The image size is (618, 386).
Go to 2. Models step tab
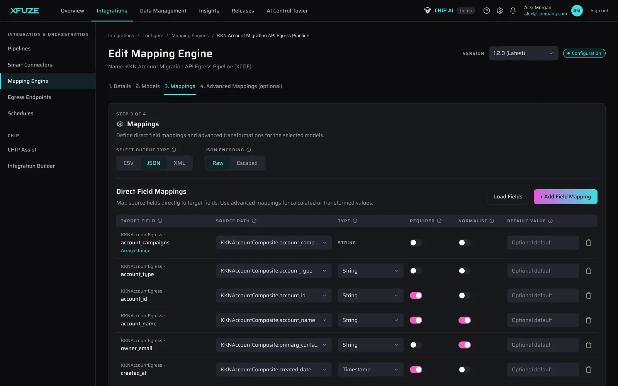(x=148, y=86)
